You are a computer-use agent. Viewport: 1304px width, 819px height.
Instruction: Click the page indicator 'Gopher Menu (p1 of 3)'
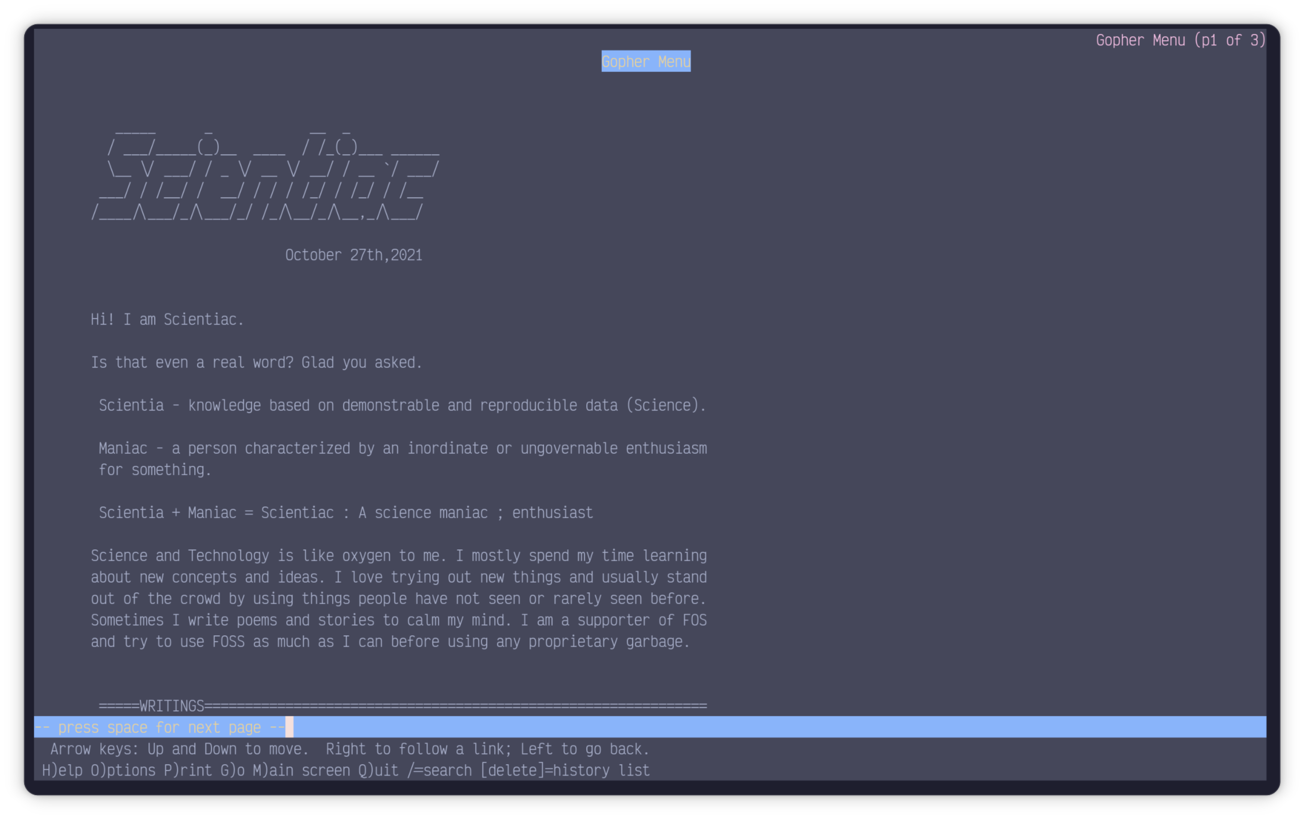coord(1180,40)
